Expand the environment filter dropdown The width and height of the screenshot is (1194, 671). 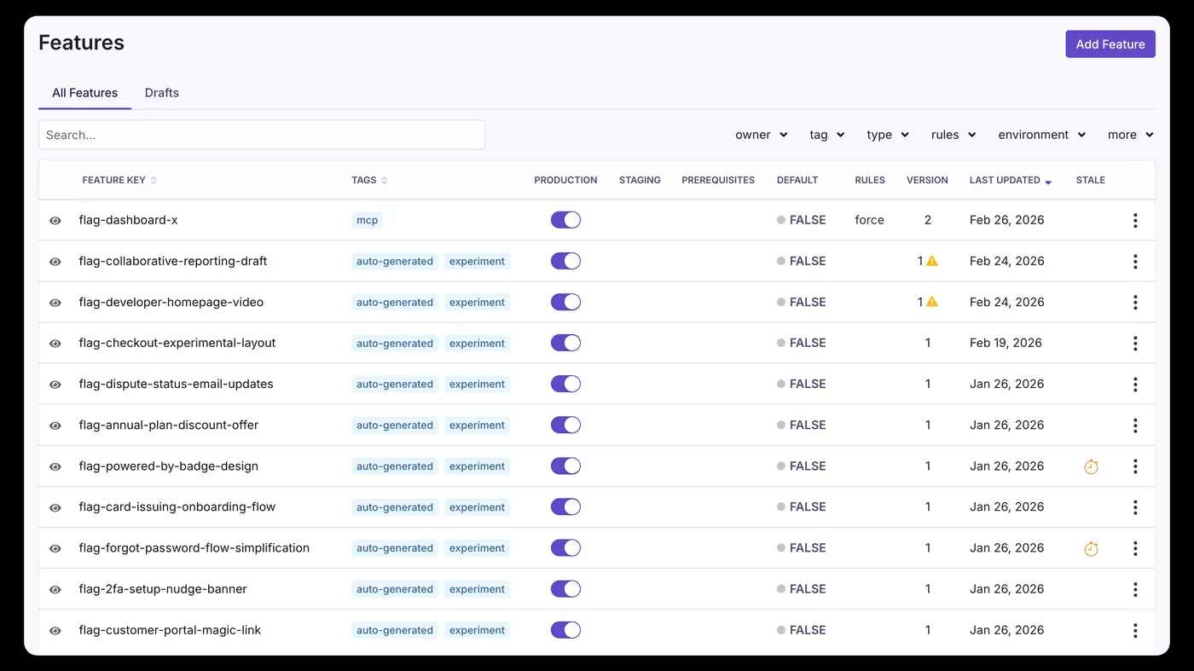pyautogui.click(x=1042, y=135)
